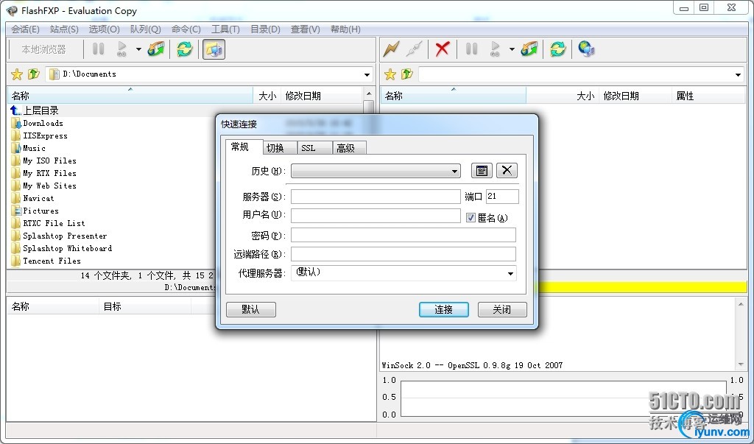Switch to the 常规 tab
Screen dimensions: 754x444
(x=244, y=147)
